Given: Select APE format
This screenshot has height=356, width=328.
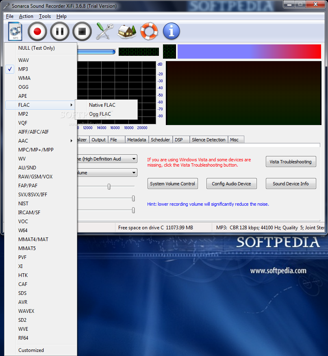Looking at the screenshot, I should pos(41,96).
